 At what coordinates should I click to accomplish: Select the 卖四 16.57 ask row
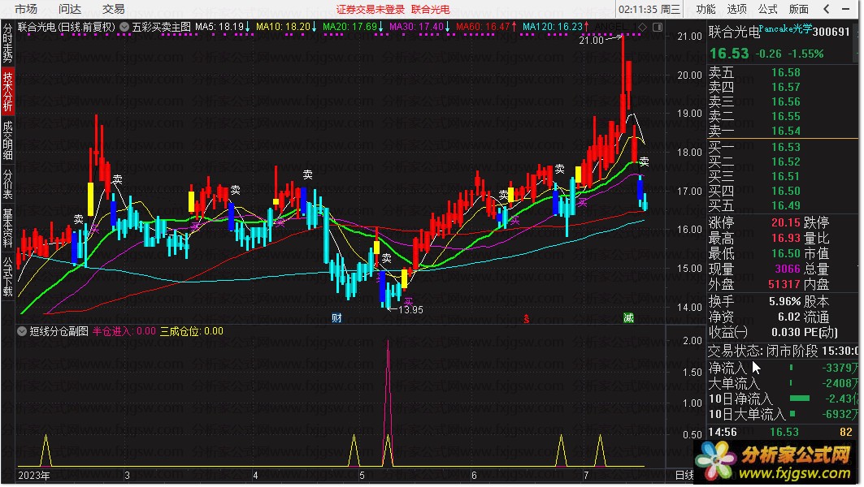(x=783, y=87)
